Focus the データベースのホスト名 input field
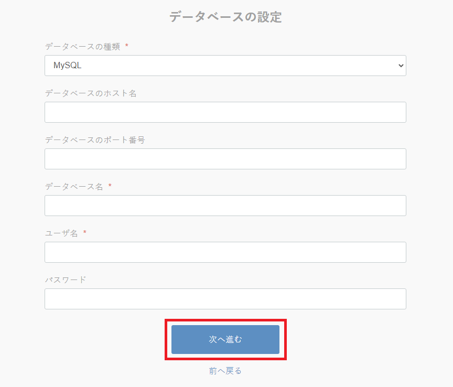453x387 pixels. click(225, 112)
